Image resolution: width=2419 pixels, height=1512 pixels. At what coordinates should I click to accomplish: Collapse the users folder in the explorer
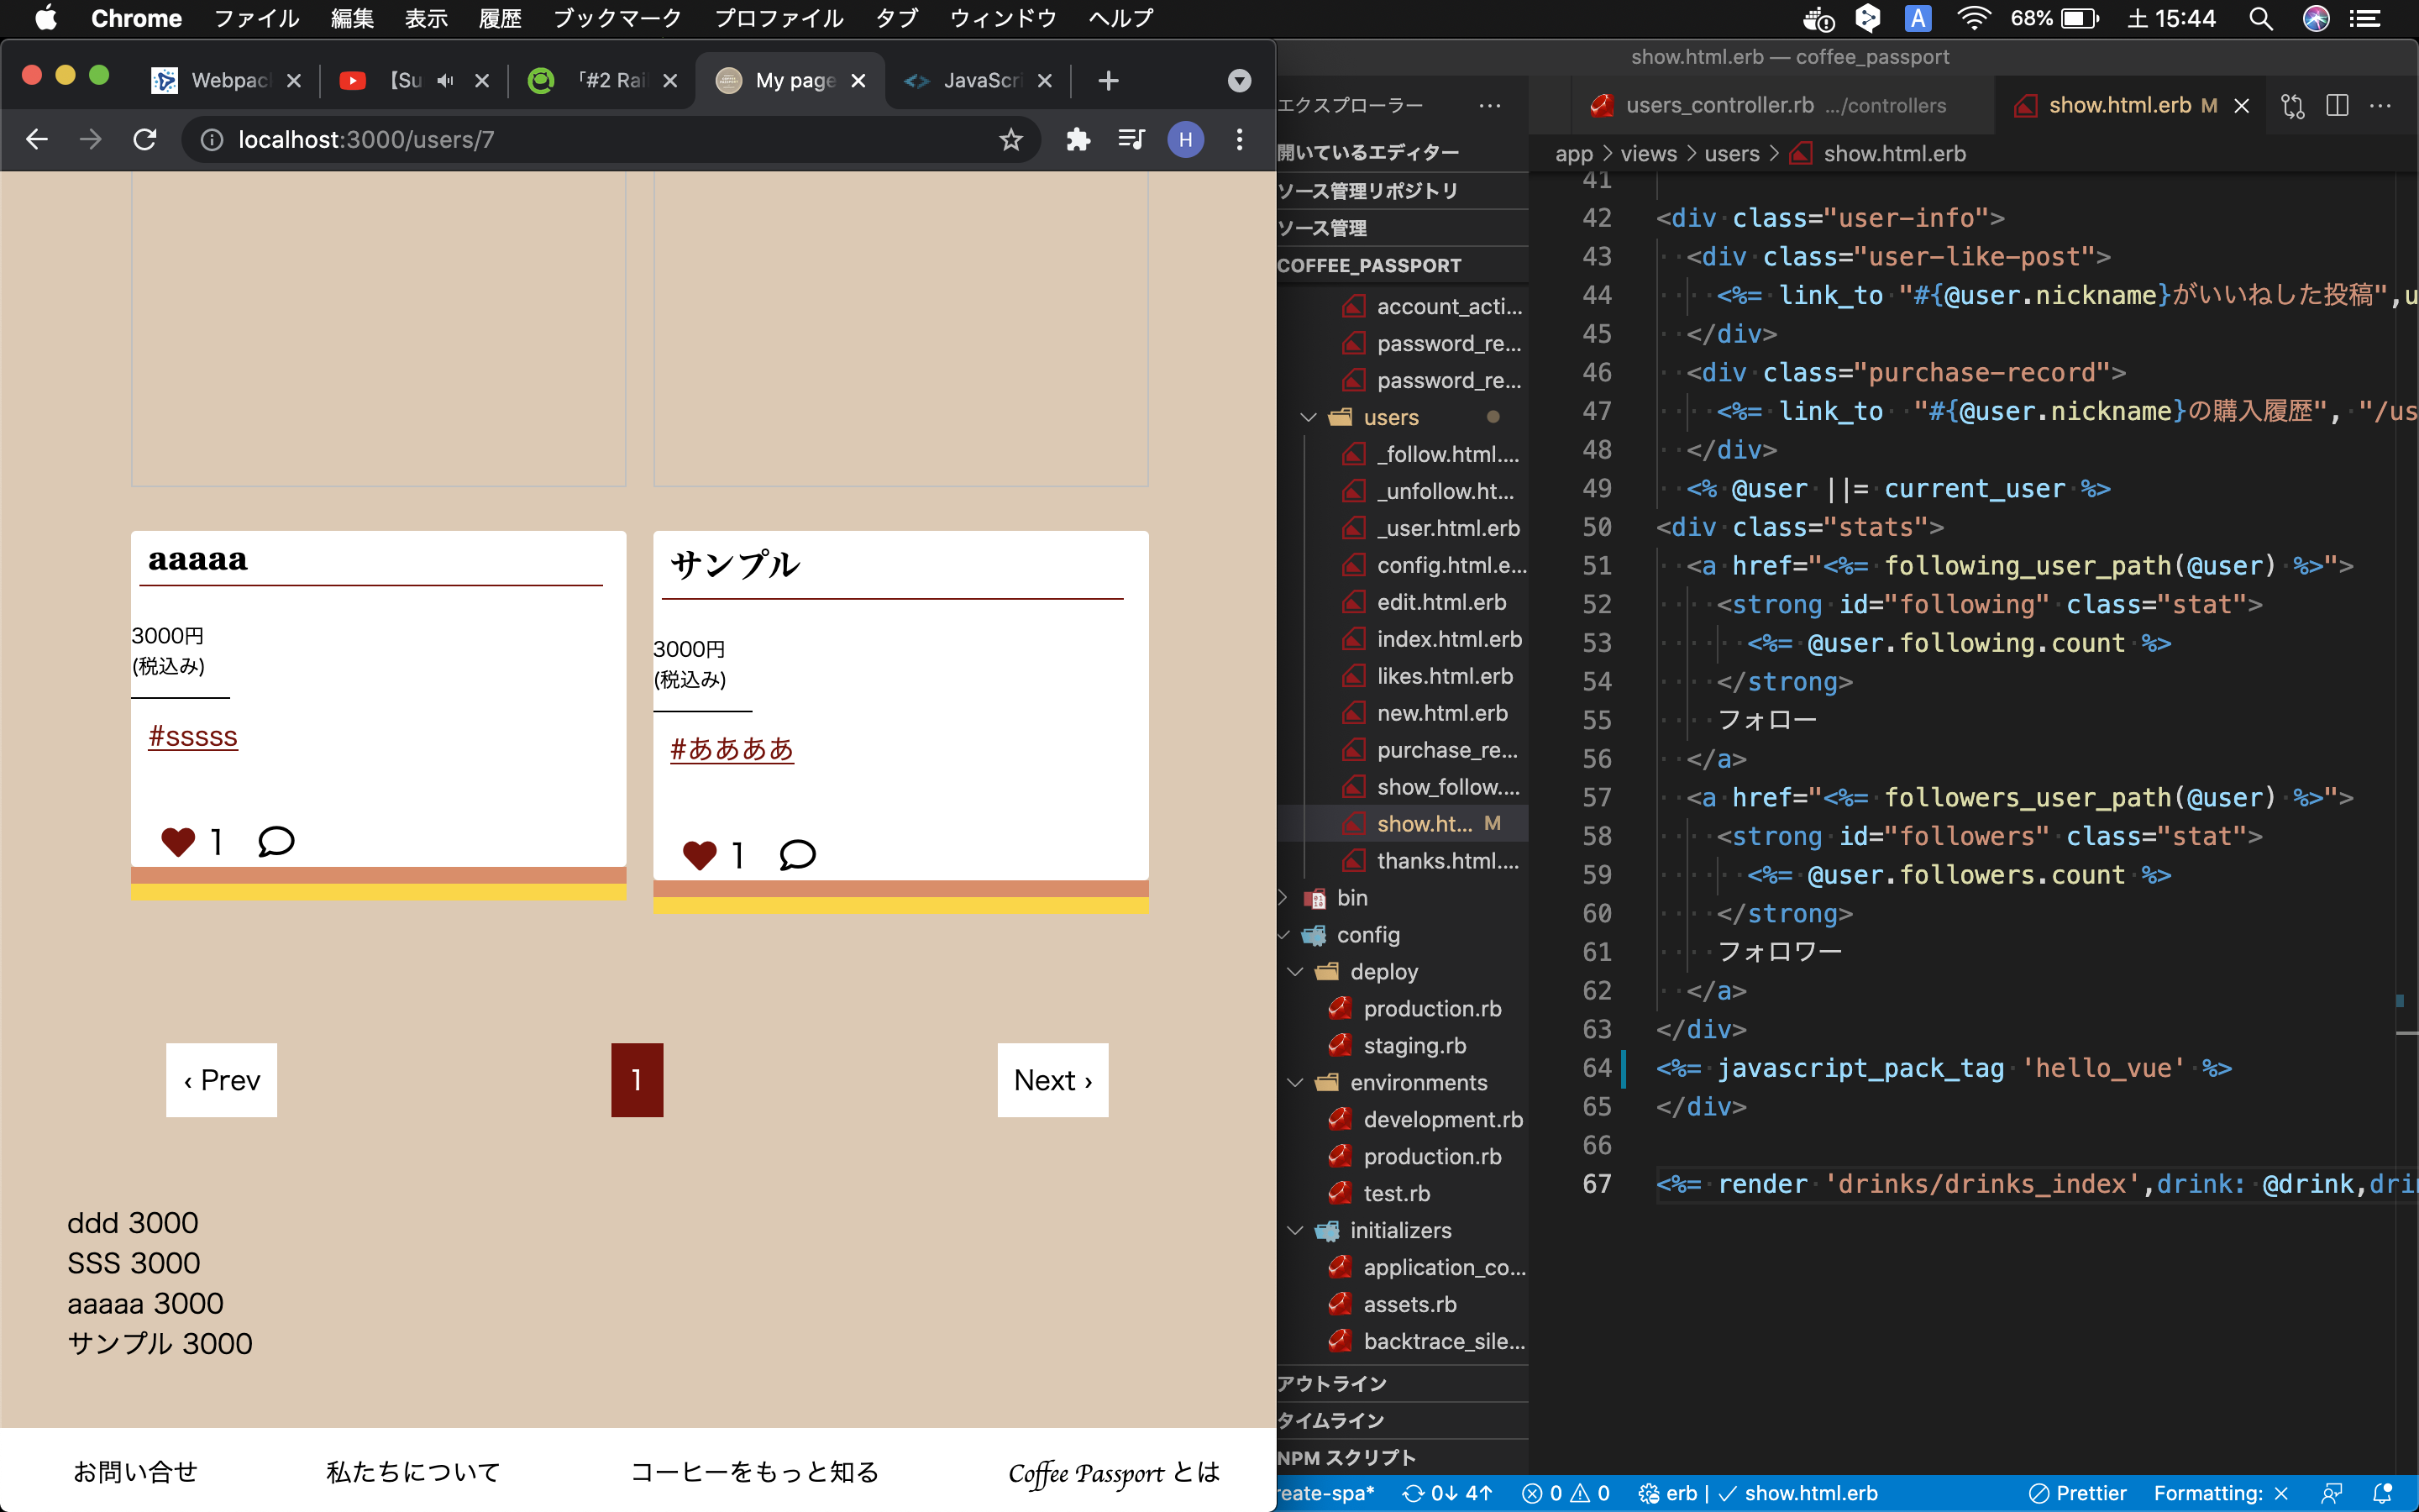pos(1309,417)
